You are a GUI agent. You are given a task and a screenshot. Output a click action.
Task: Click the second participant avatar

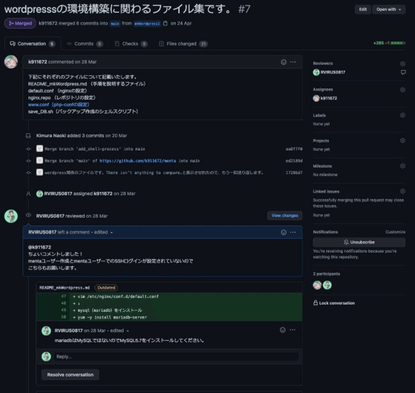click(327, 285)
